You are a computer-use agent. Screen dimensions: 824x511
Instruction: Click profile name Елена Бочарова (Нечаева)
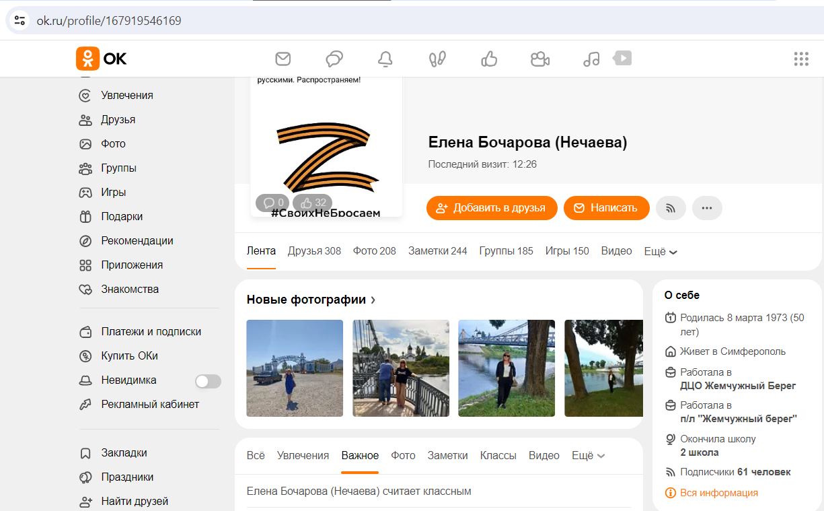[527, 142]
